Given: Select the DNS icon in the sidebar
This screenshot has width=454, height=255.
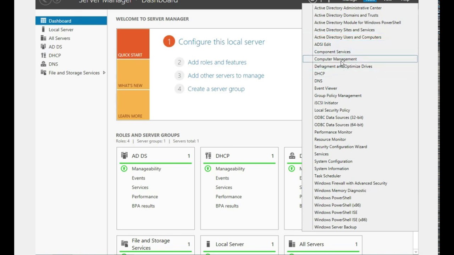Looking at the screenshot, I should point(43,64).
